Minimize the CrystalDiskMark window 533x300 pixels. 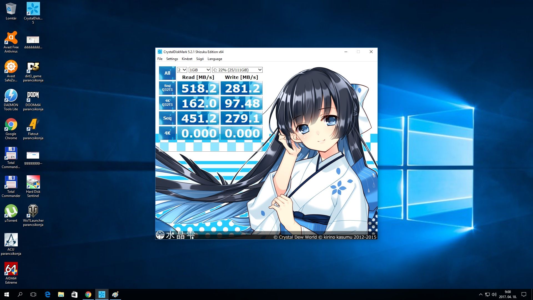coord(346,52)
